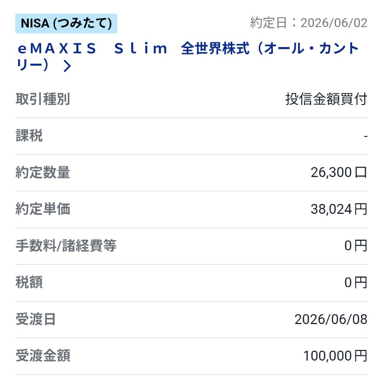Click the 0円 tax amount value
This screenshot has width=383, height=377.
point(356,283)
